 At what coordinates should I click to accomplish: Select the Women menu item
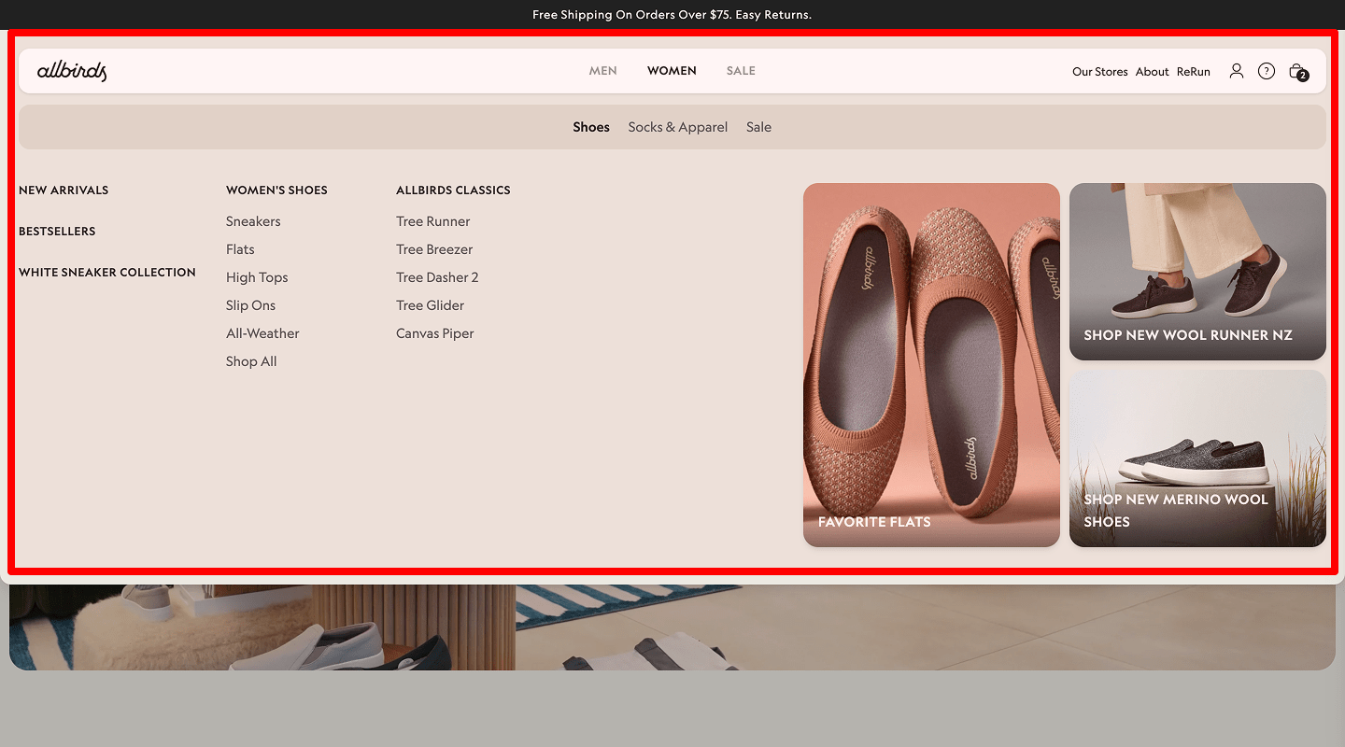(x=672, y=71)
